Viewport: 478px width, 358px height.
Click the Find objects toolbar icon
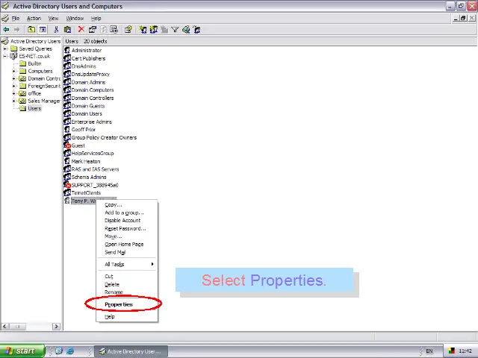coord(186,30)
